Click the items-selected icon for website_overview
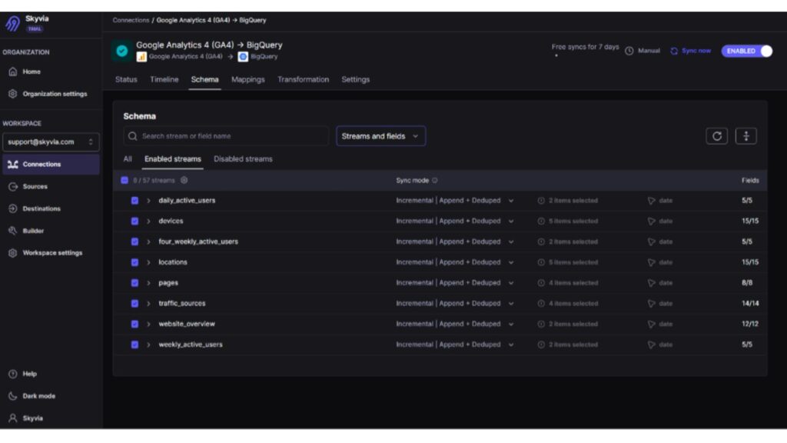 (x=541, y=324)
